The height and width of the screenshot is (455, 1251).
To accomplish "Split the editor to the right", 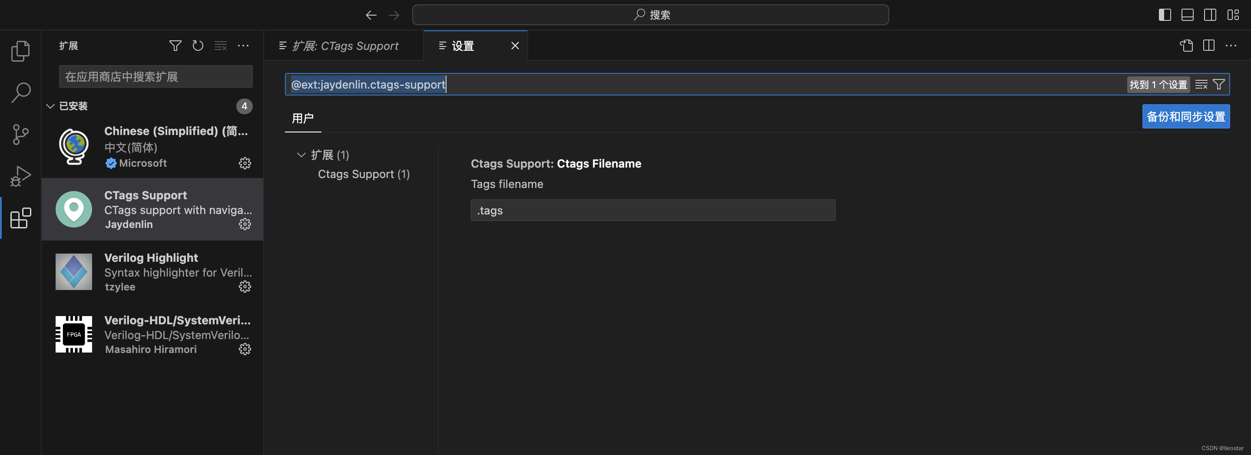I will tap(1209, 46).
